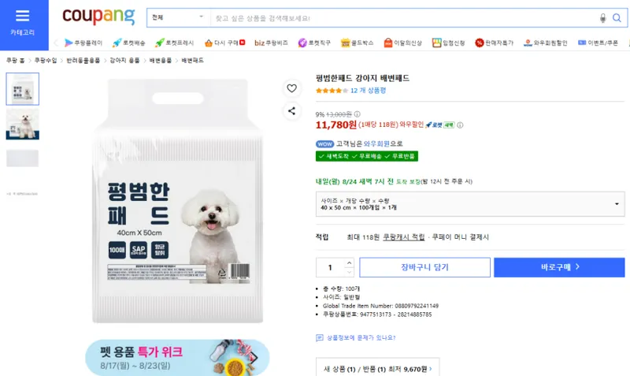Click the info icon next to original price

[x=358, y=114]
